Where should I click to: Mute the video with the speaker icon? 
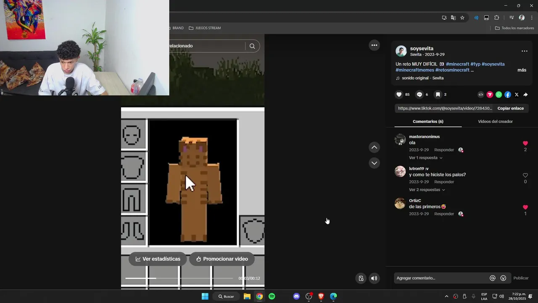(374, 278)
